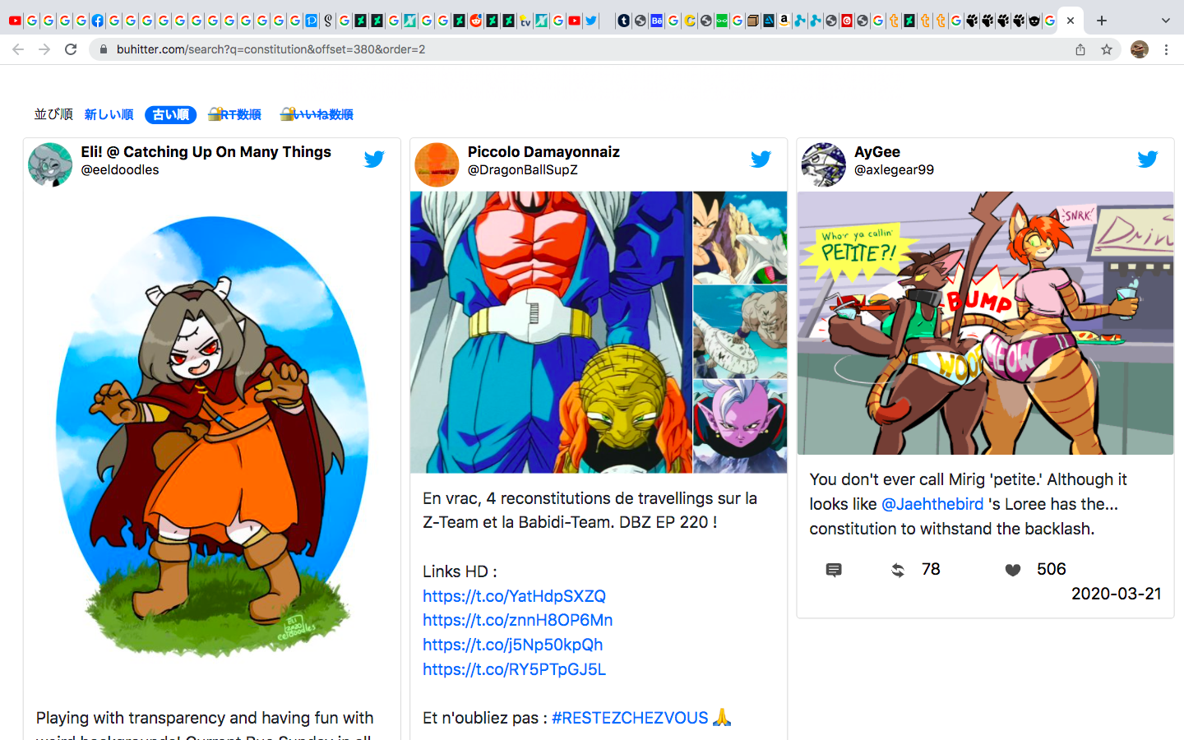This screenshot has width=1184, height=740.
Task: Click the '@eeldoodles' handle
Action: 120,170
